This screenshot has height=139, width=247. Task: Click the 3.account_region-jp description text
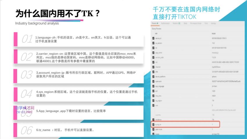tap(86, 74)
